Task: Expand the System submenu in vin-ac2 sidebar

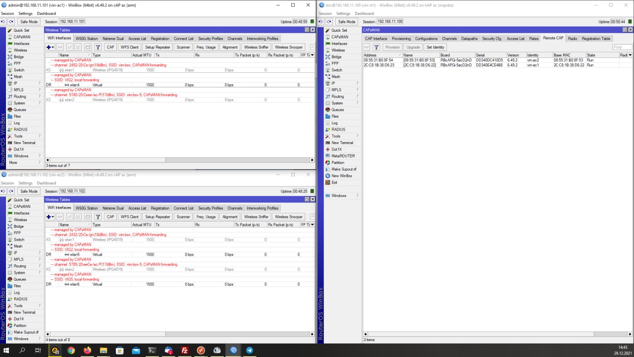Action: click(40, 273)
